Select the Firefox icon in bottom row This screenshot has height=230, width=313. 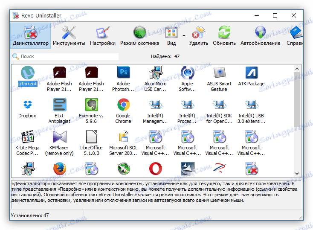59,169
